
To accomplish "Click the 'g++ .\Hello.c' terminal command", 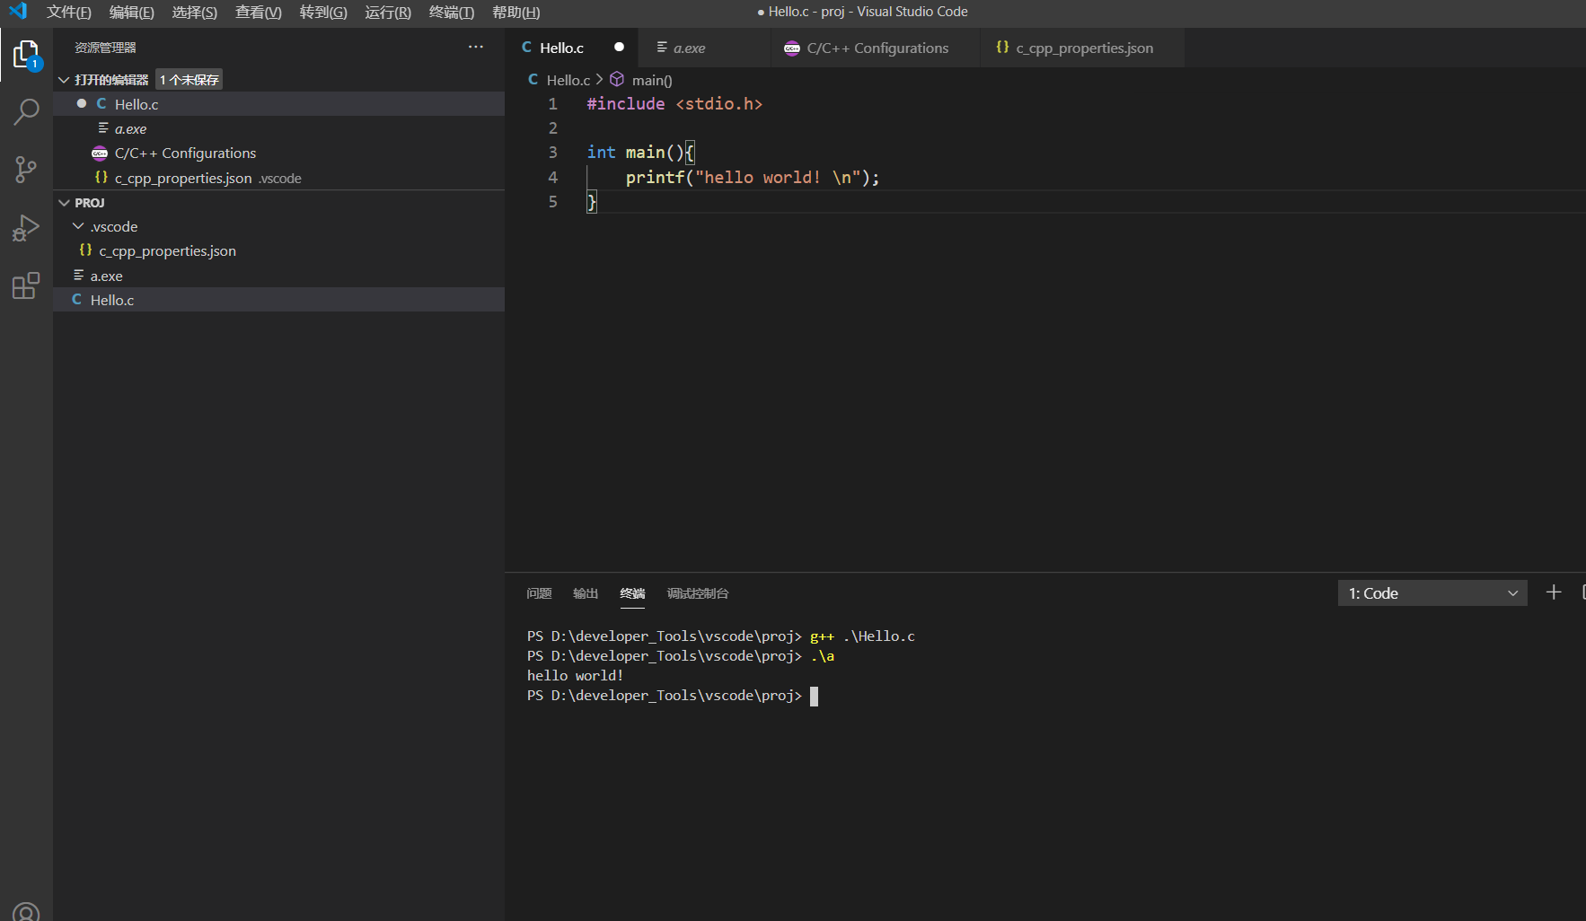I will [x=862, y=636].
